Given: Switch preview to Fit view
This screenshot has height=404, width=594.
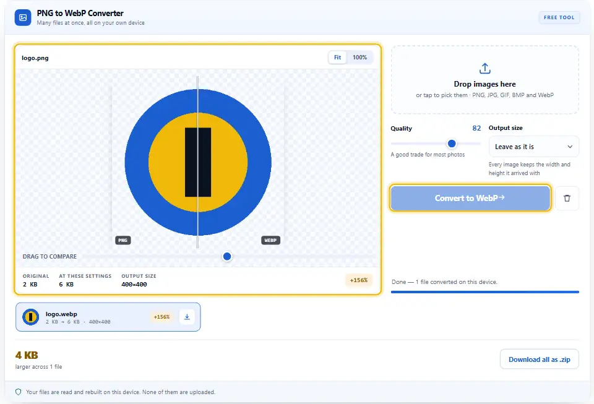Looking at the screenshot, I should pyautogui.click(x=337, y=58).
